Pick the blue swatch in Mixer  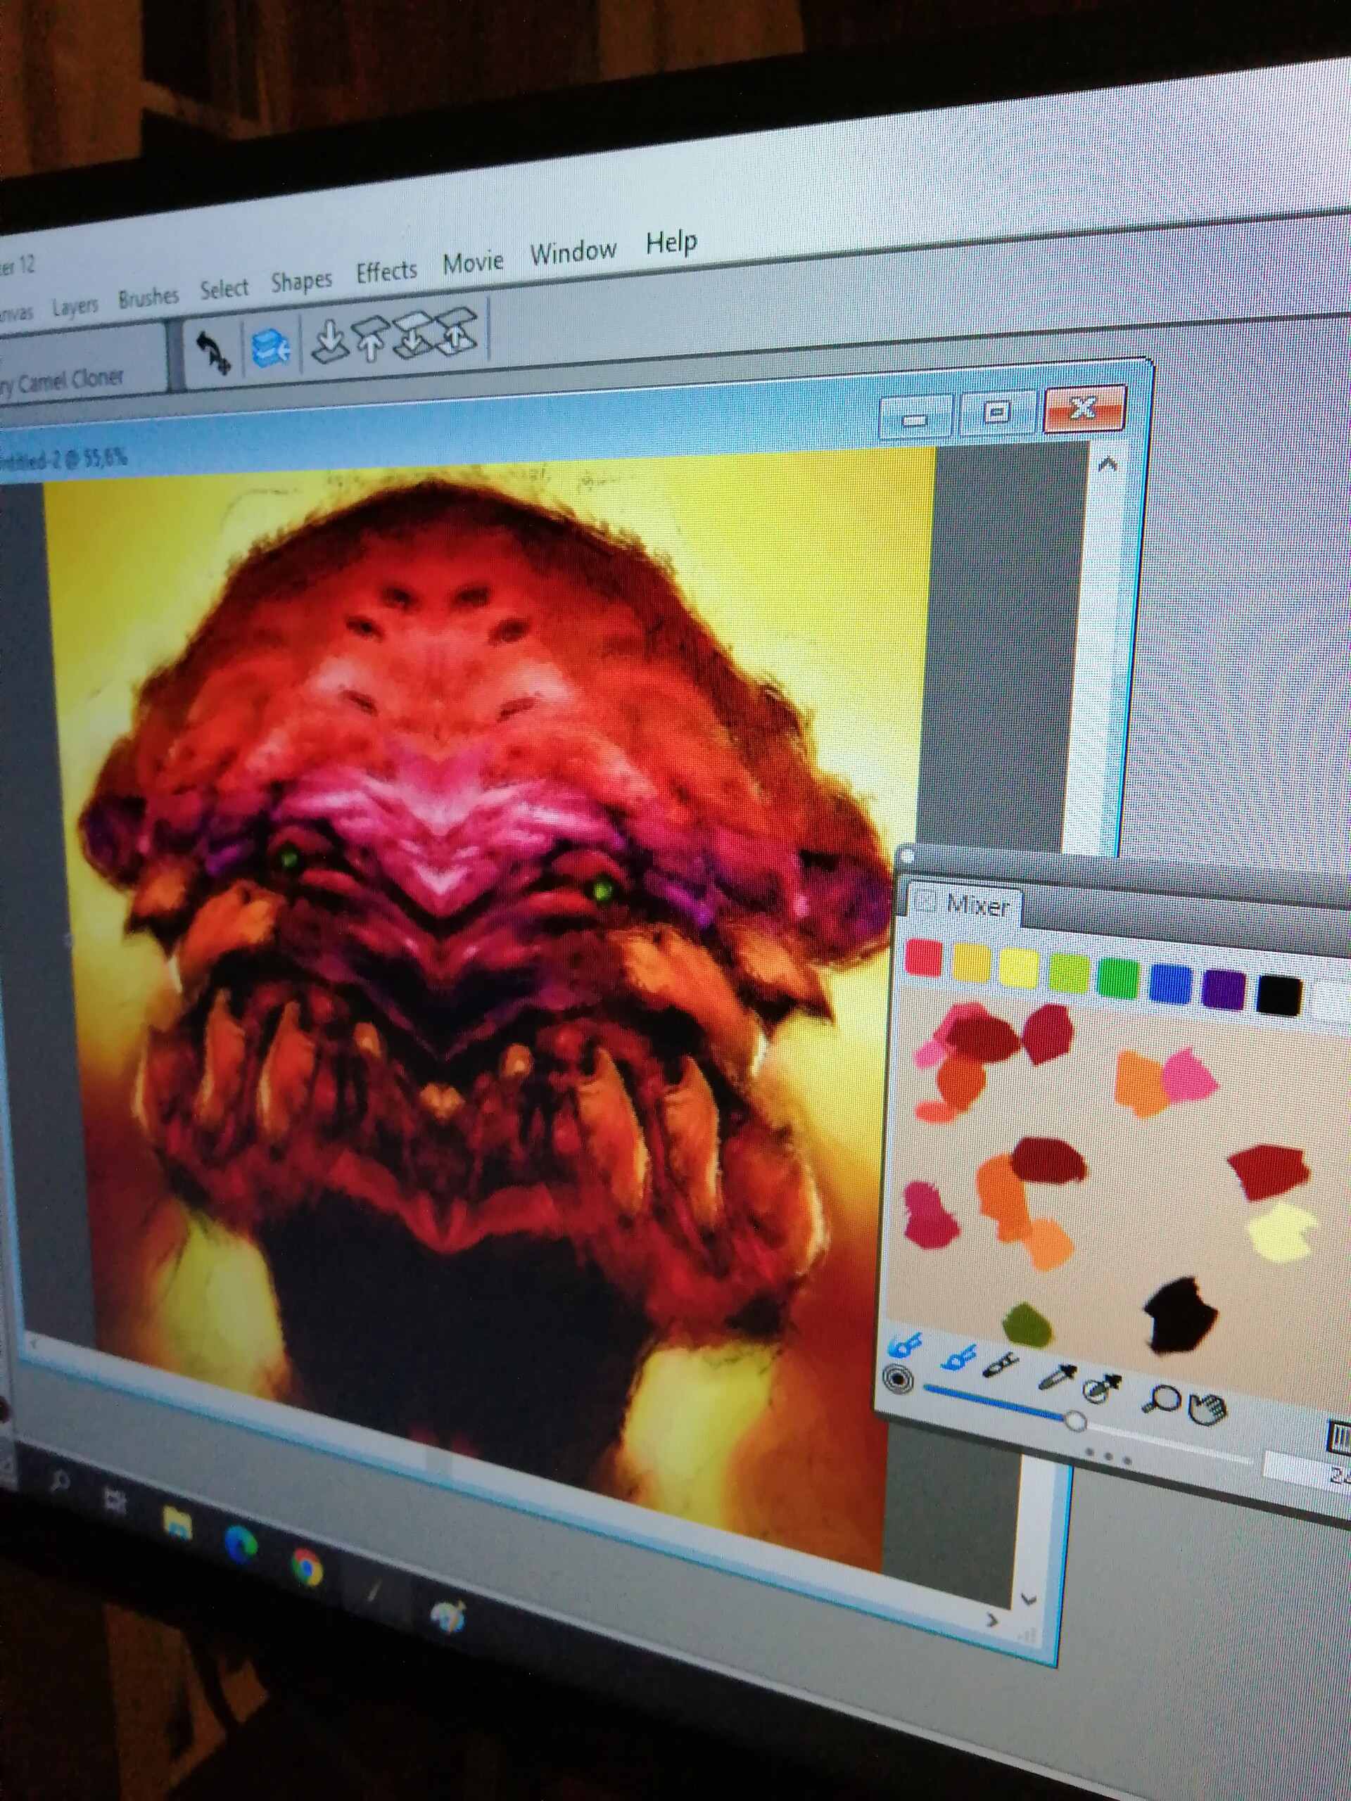[x=1169, y=984]
